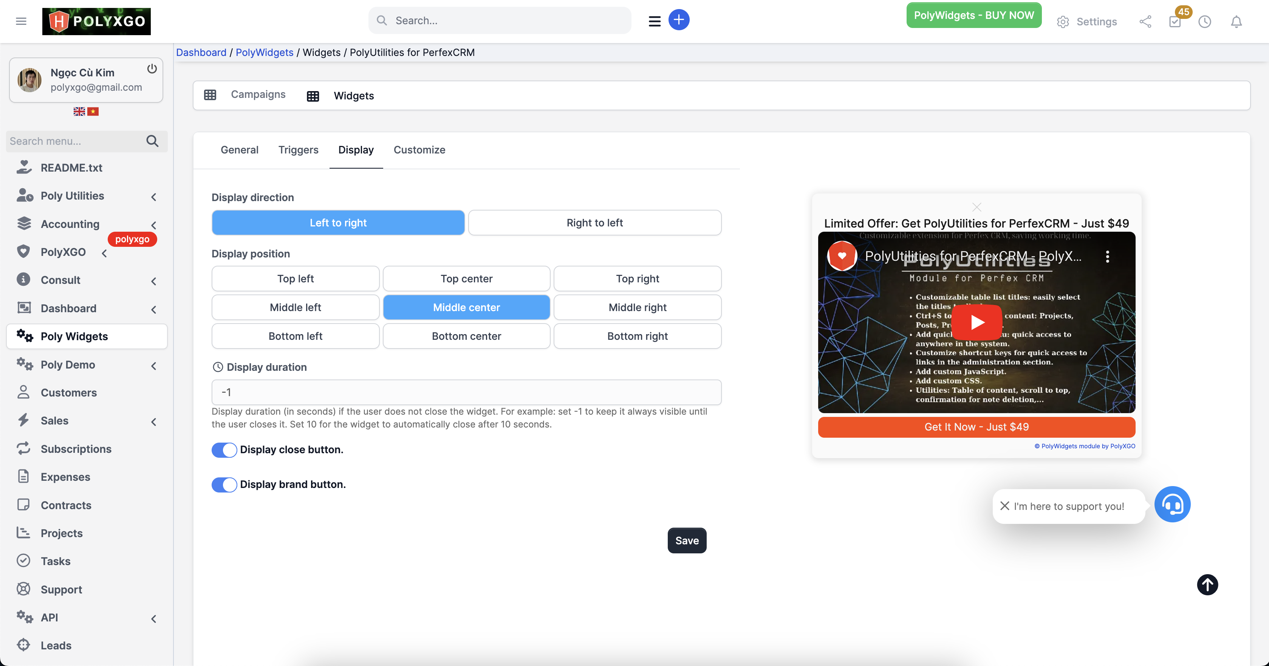The image size is (1269, 666).
Task: Select Top left position
Action: click(295, 279)
